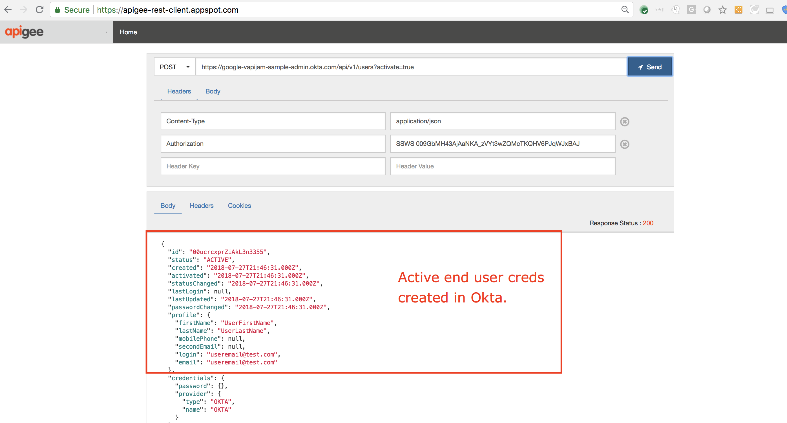
Task: Click the "UserFirstName" value in response
Action: pos(247,323)
